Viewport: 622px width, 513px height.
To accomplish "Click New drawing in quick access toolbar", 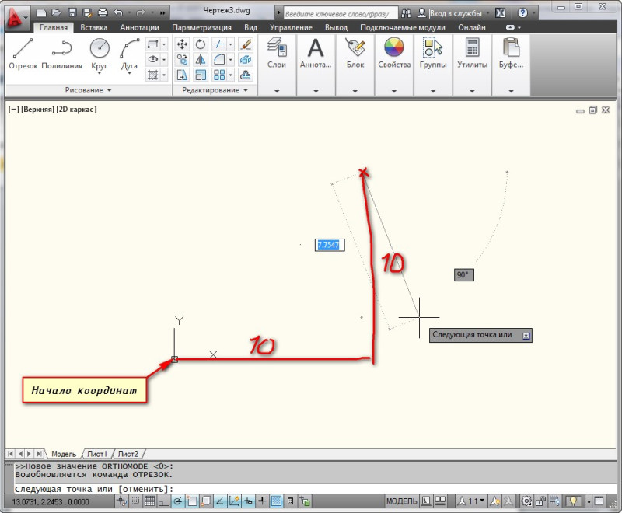I will point(41,12).
